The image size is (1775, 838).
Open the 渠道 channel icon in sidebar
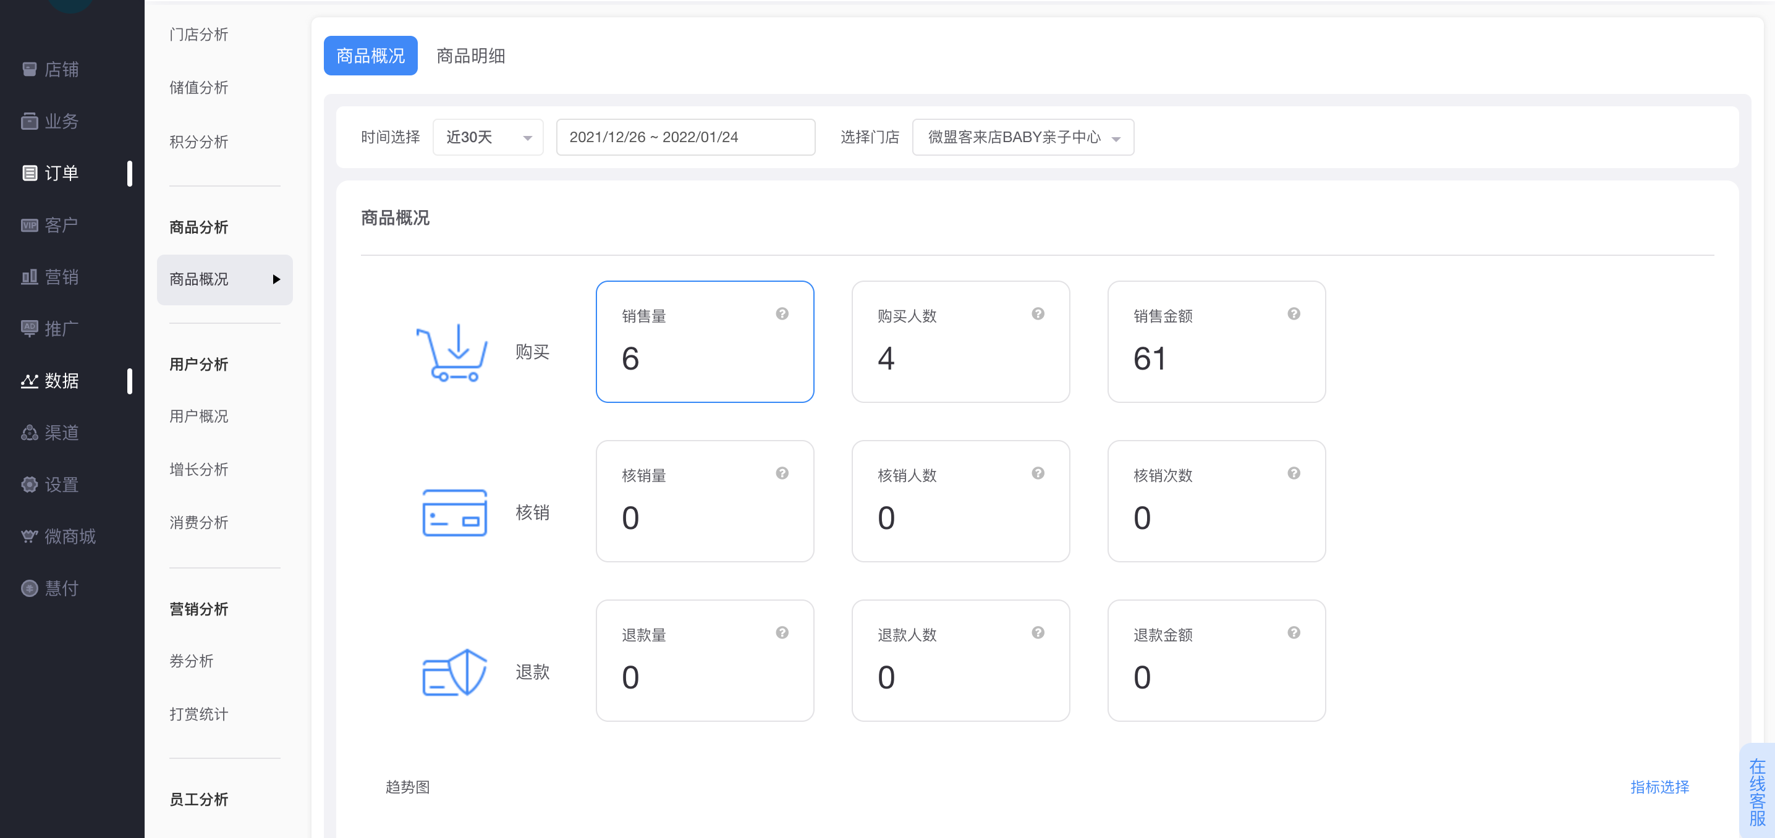click(29, 432)
